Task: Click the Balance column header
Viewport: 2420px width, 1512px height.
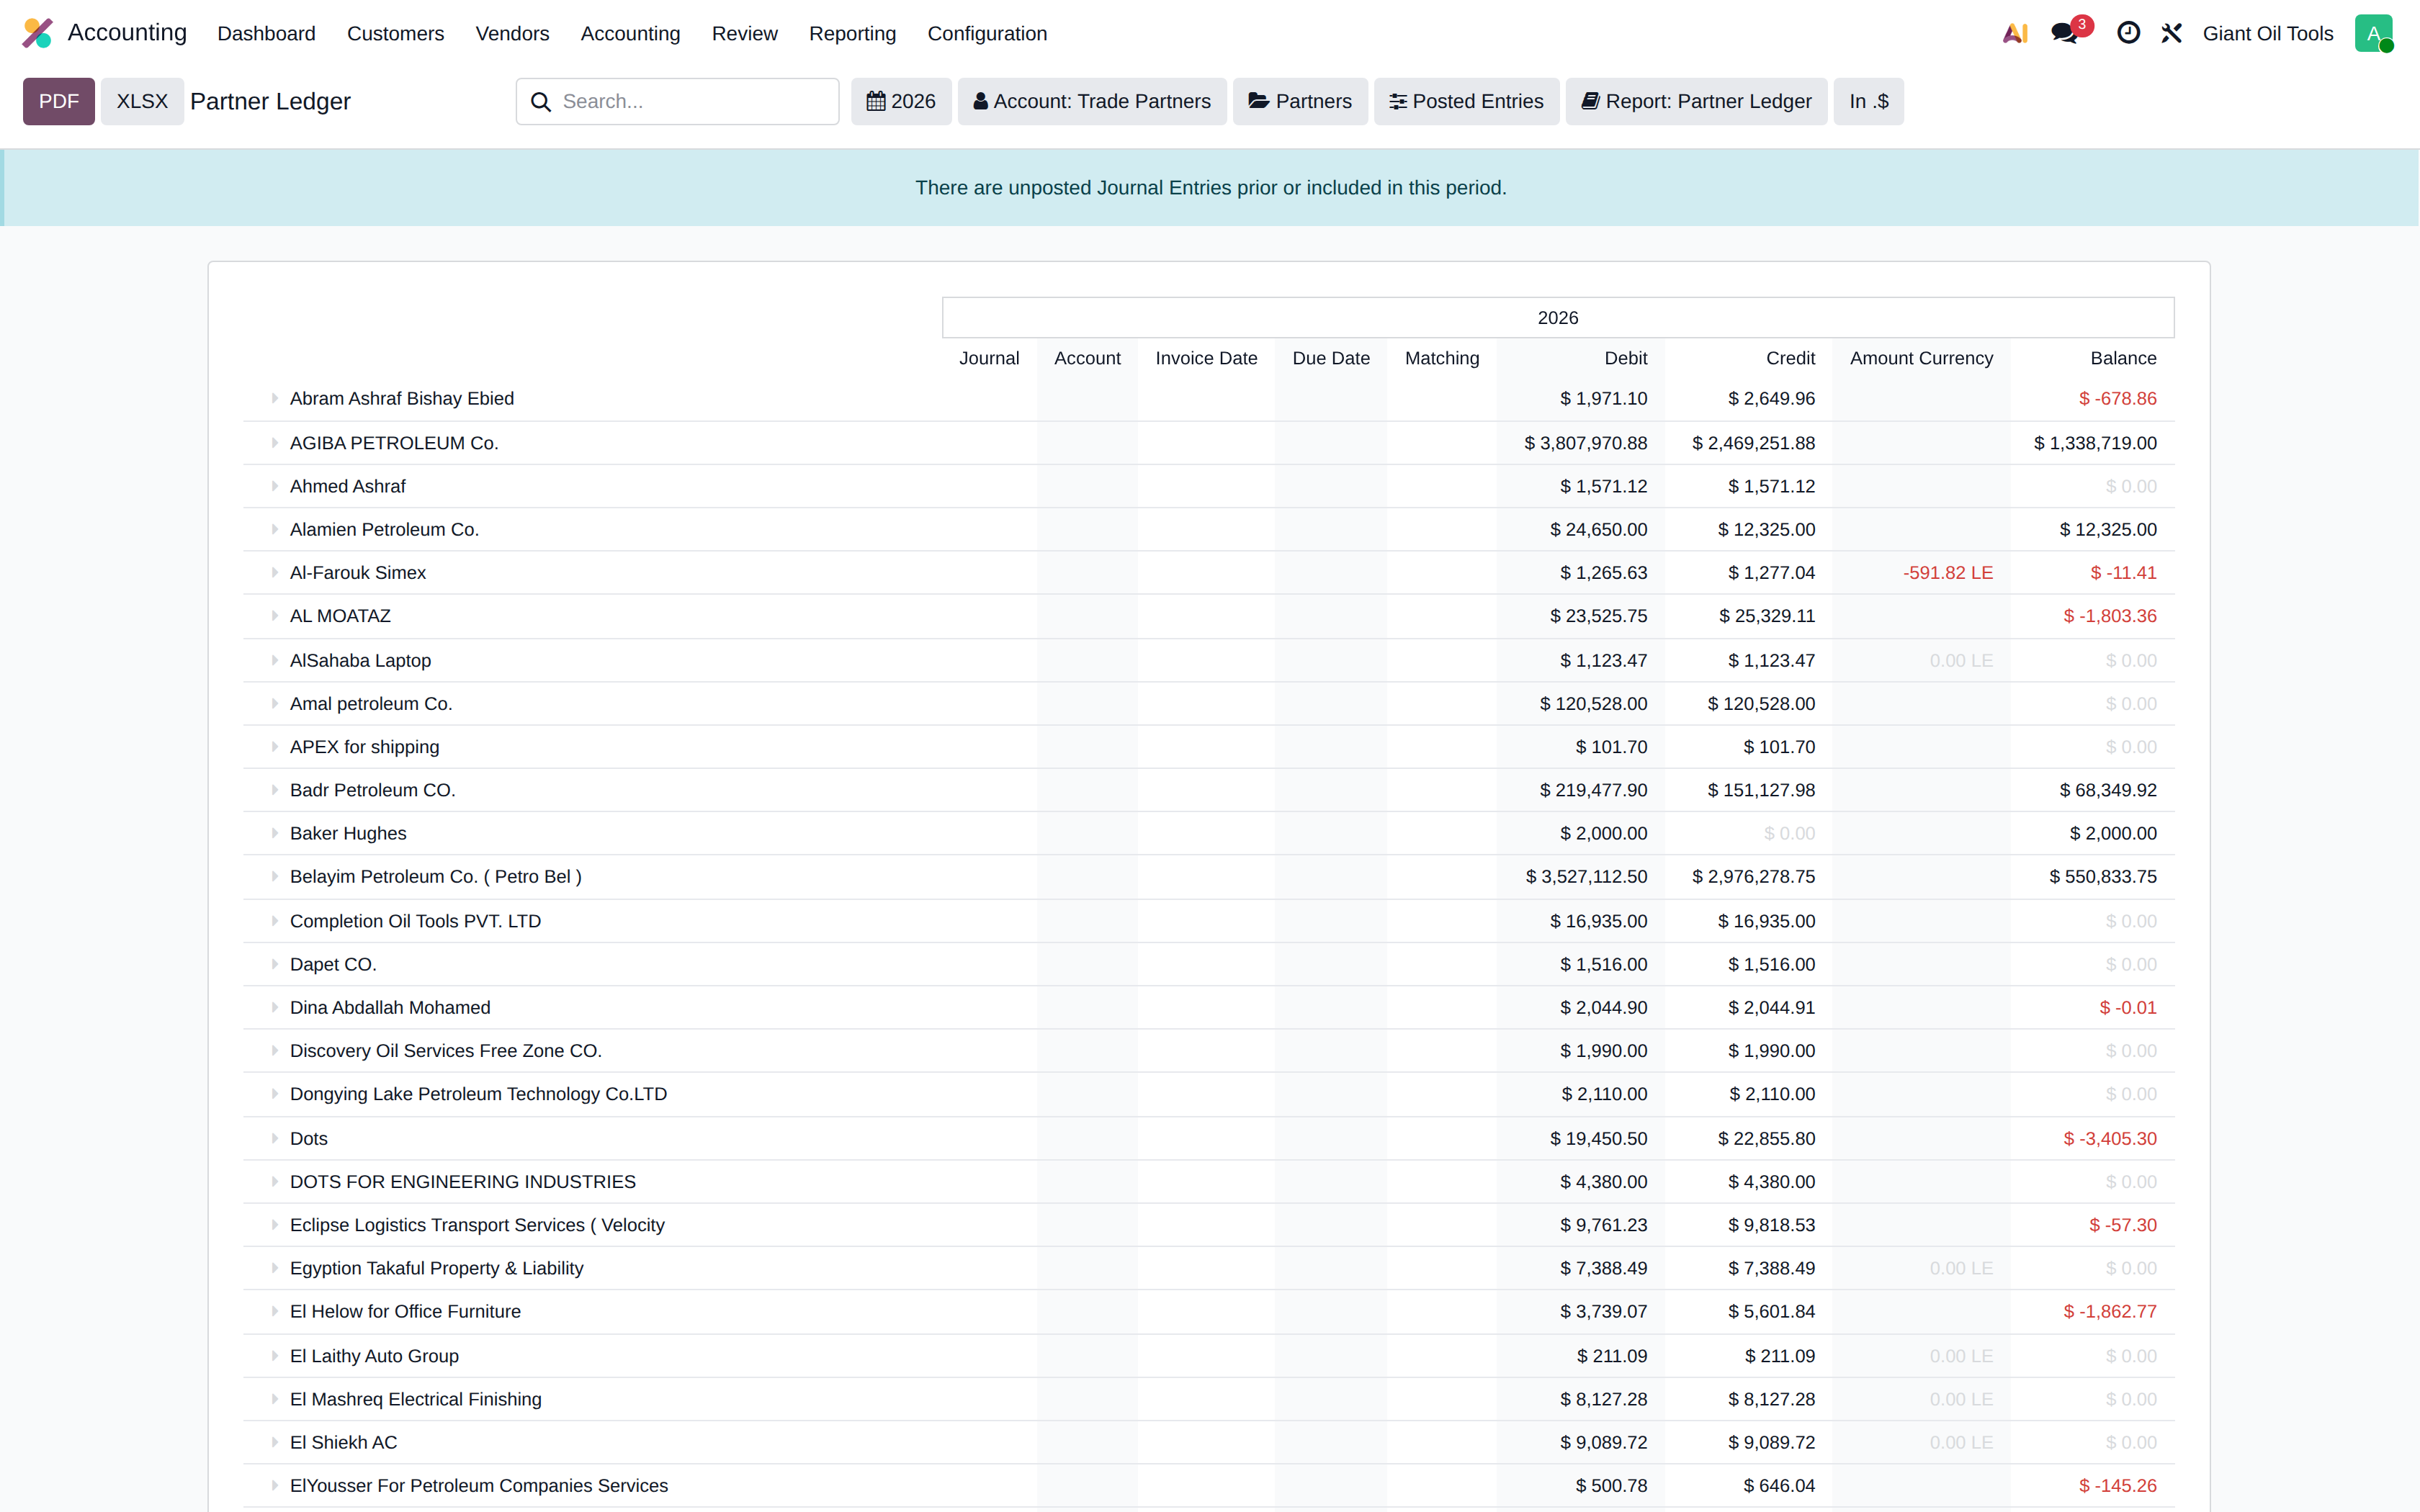Action: coord(2123,358)
